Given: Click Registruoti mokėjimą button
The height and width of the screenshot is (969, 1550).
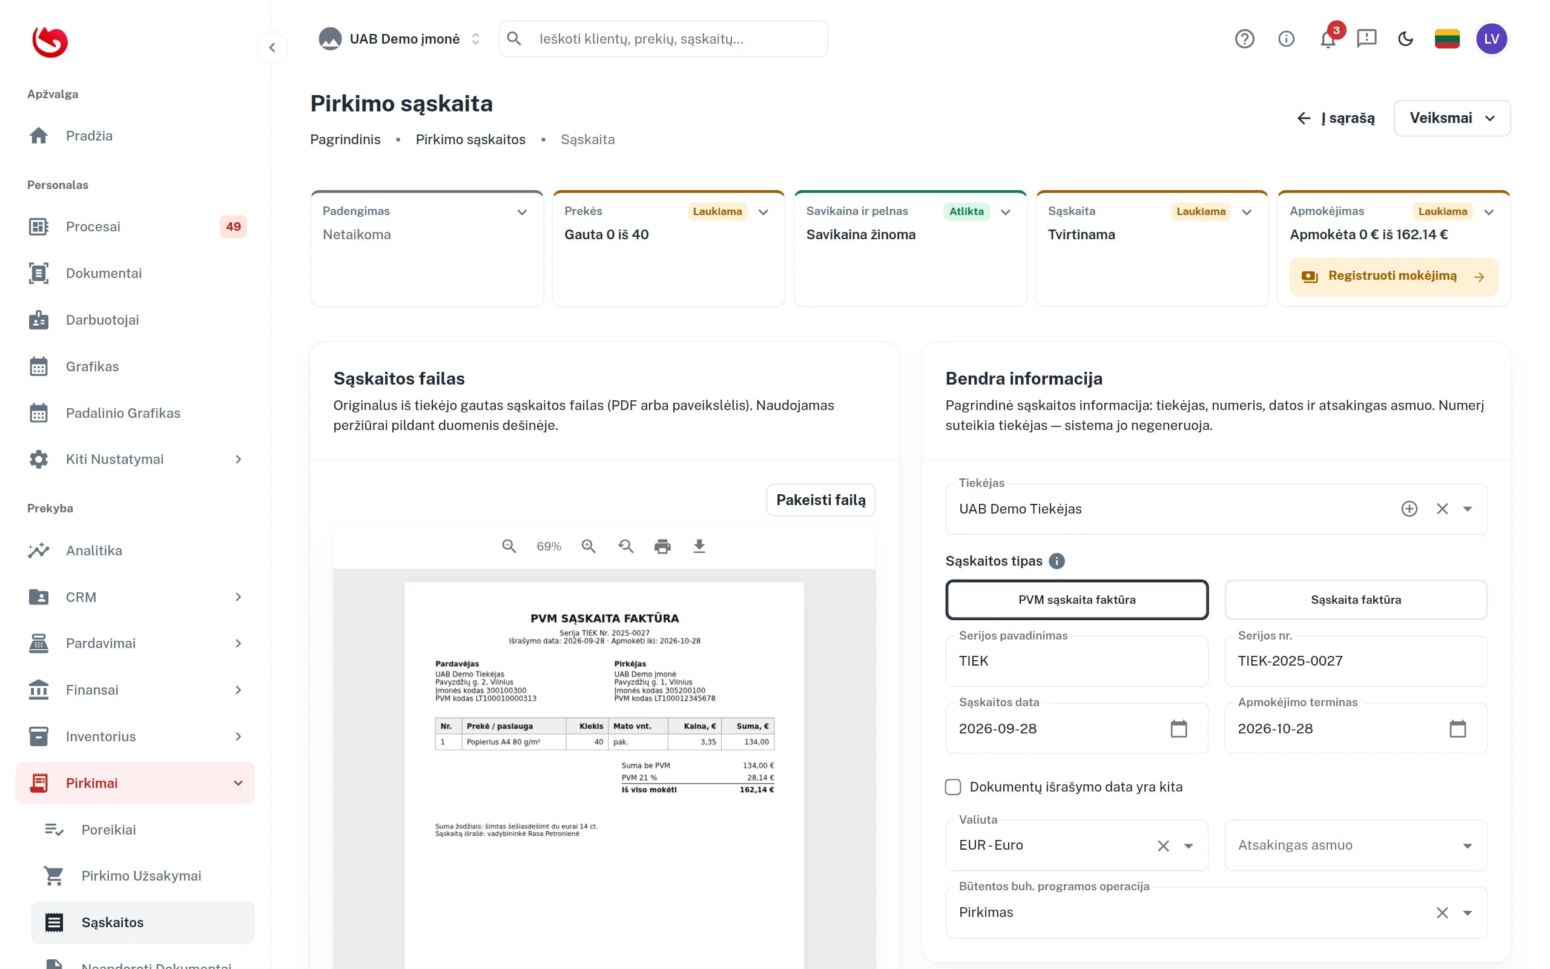Looking at the screenshot, I should pos(1393,276).
